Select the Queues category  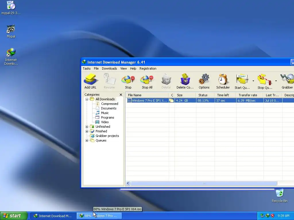[101, 140]
